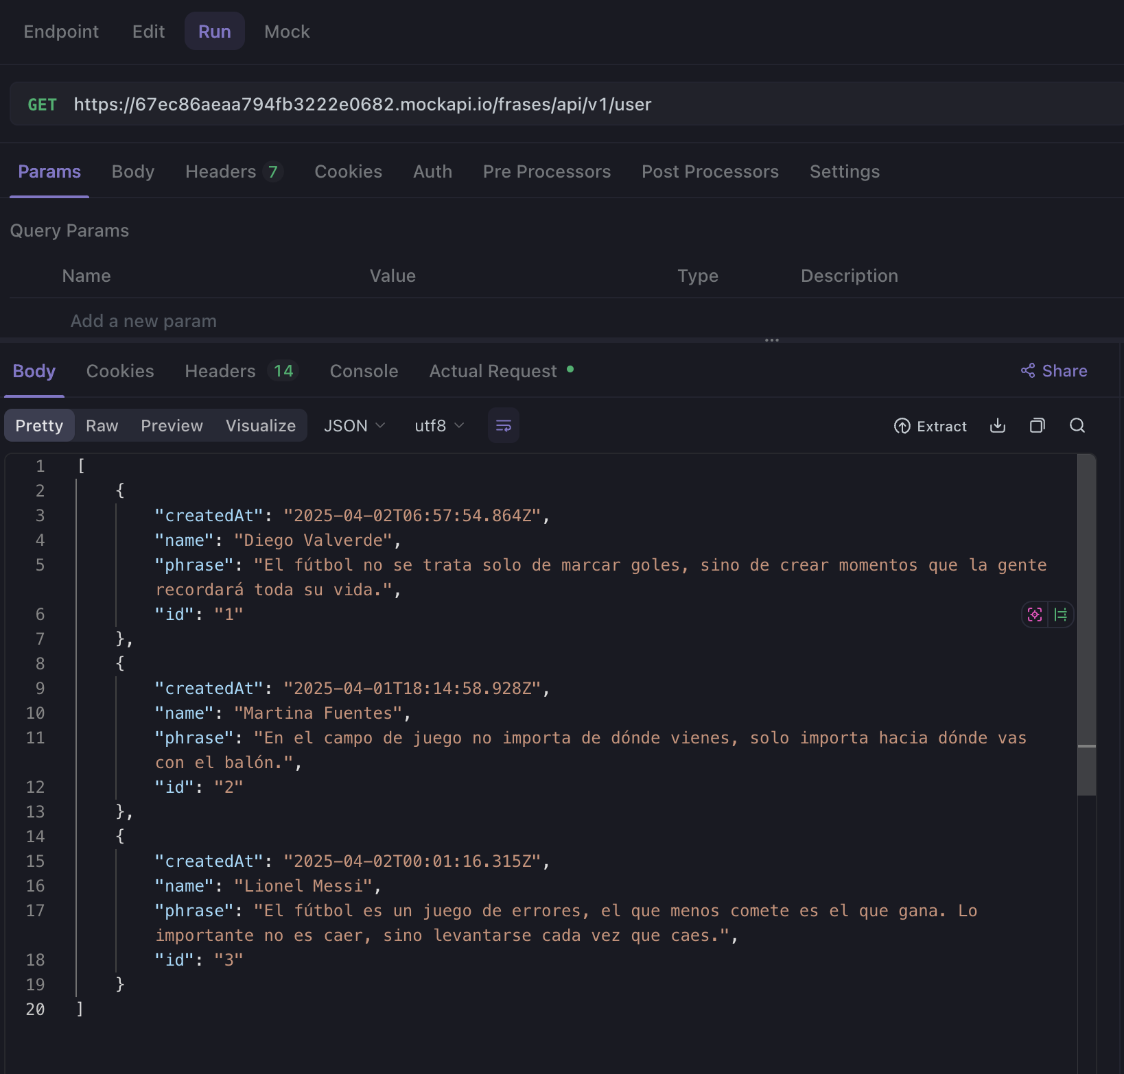Open the Post Processors tab
The height and width of the screenshot is (1074, 1124).
pos(710,172)
